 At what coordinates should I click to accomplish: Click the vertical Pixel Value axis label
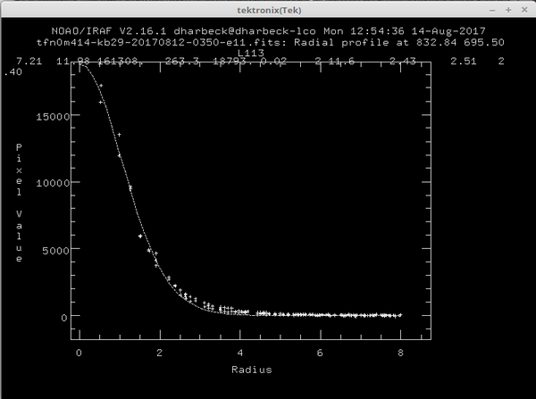click(18, 203)
